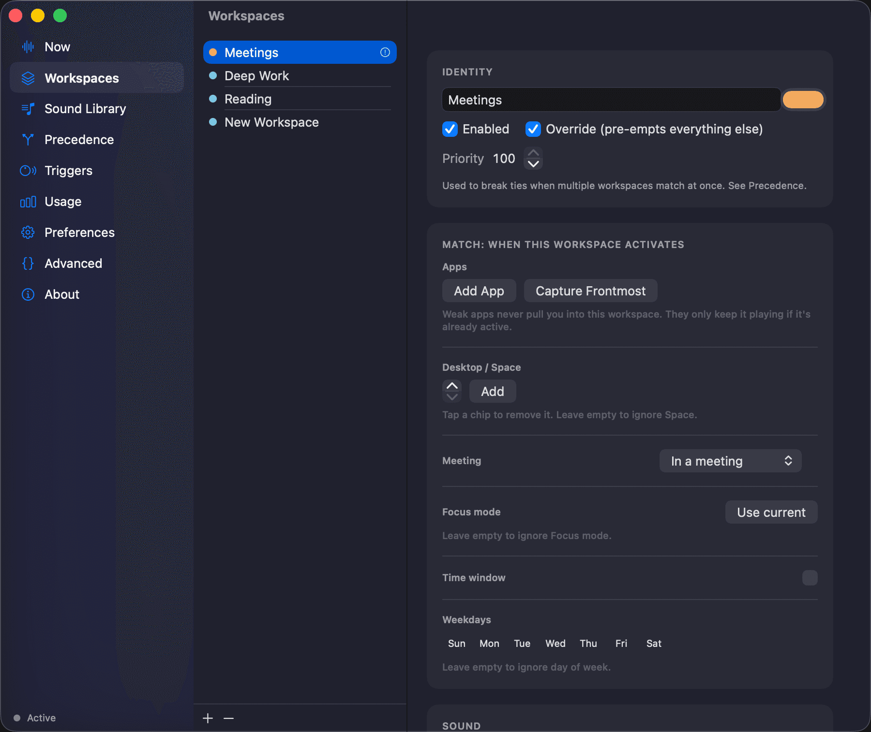Click the Add App button
871x732 pixels.
[479, 291]
